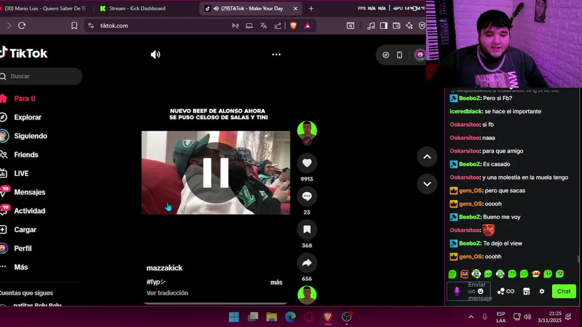Open the Brave playlist music icon
582x327 pixels.
[x=371, y=26]
